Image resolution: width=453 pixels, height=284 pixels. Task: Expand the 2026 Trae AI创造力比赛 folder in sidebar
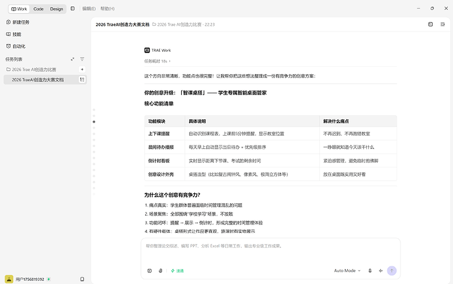(32, 70)
